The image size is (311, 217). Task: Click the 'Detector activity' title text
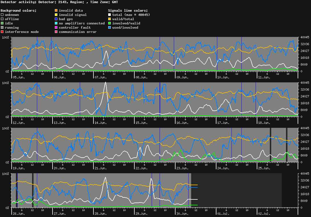[x=18, y=2]
